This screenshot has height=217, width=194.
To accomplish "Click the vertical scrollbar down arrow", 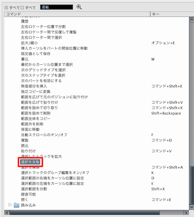I will point(192,207).
